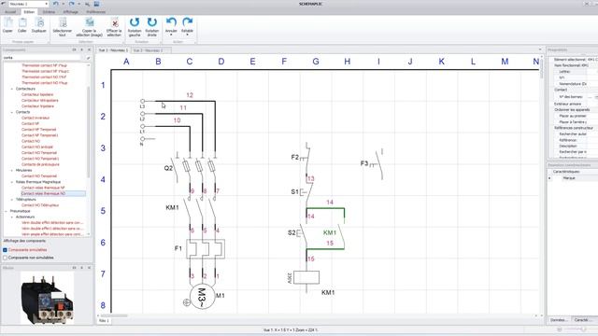
Task: Open the Edition ribbon tab
Action: pos(29,12)
